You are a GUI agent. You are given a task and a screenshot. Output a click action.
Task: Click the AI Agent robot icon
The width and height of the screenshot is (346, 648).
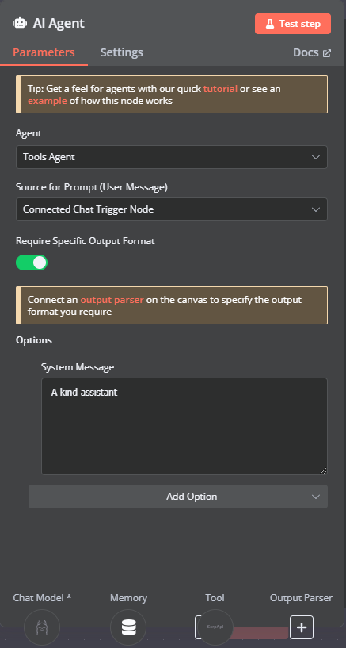click(20, 23)
